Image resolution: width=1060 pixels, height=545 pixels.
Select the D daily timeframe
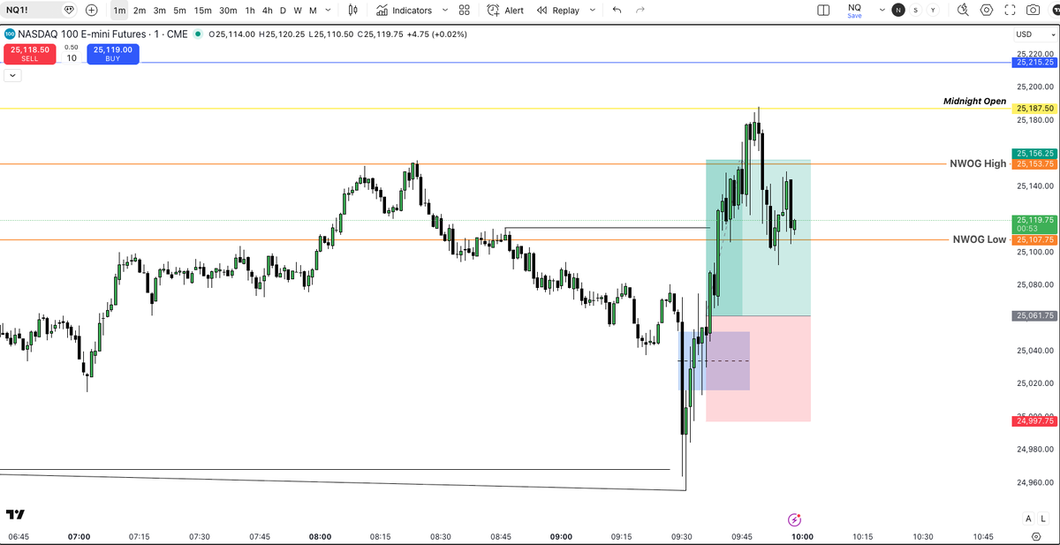coord(283,11)
